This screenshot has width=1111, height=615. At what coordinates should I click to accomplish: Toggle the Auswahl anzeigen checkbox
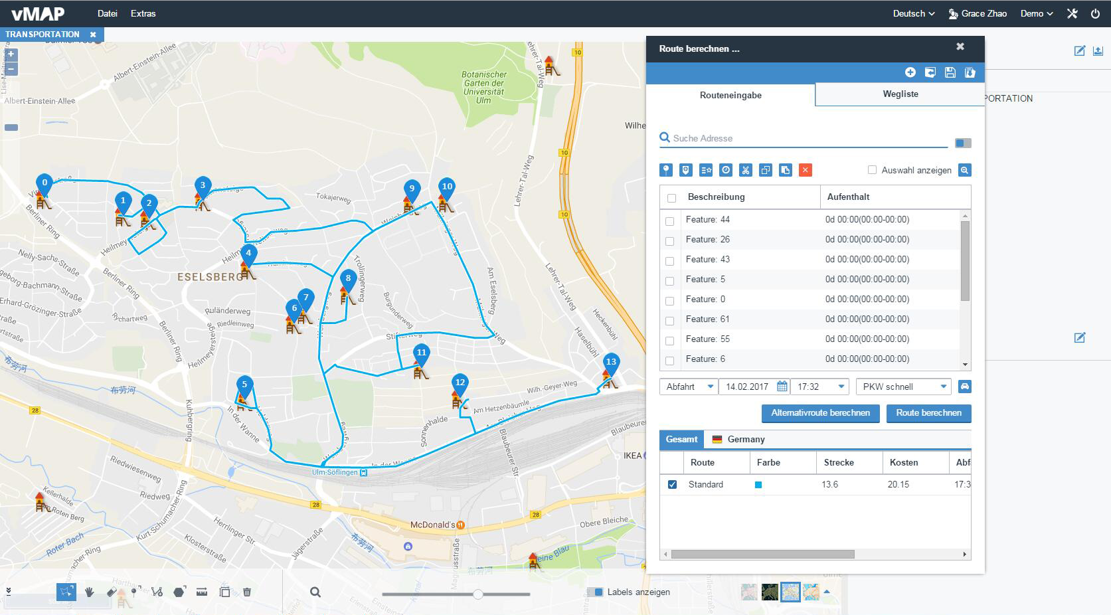[x=872, y=170]
